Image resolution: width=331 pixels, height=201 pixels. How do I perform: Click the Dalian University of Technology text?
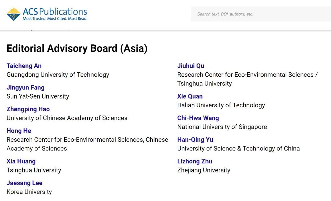tap(221, 105)
